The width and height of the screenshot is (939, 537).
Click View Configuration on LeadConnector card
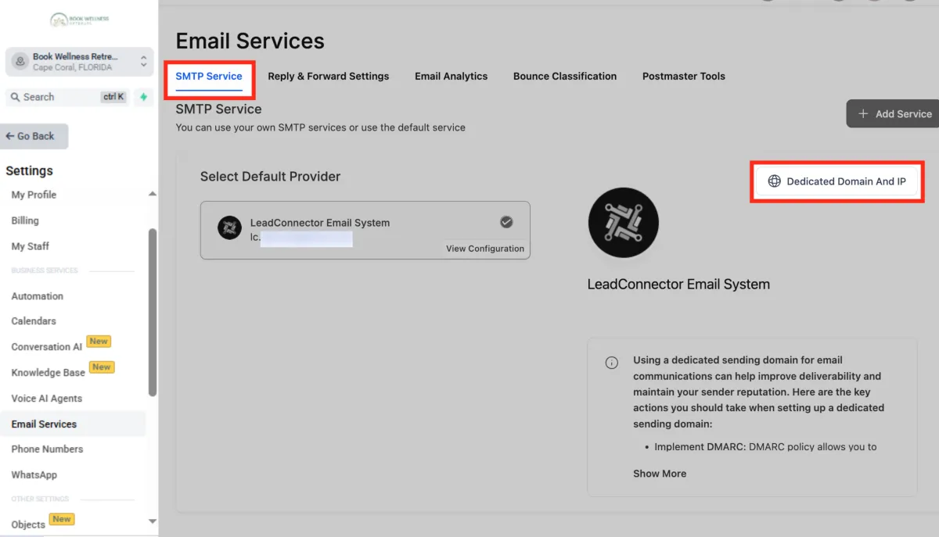click(x=485, y=249)
